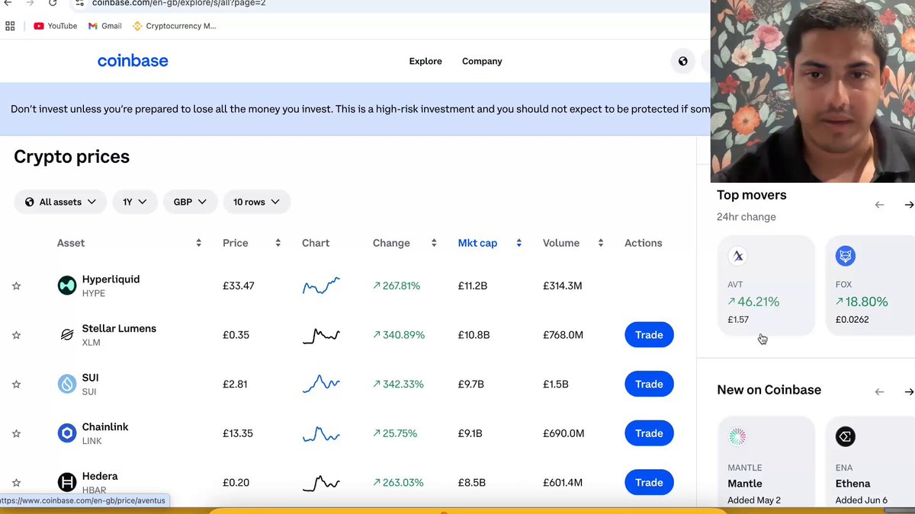Open the Stellar Lumens asset name
915x514 pixels.
(119, 329)
